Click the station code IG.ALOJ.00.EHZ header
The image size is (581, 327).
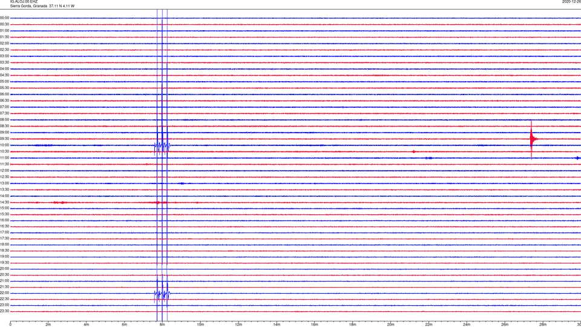click(x=24, y=2)
